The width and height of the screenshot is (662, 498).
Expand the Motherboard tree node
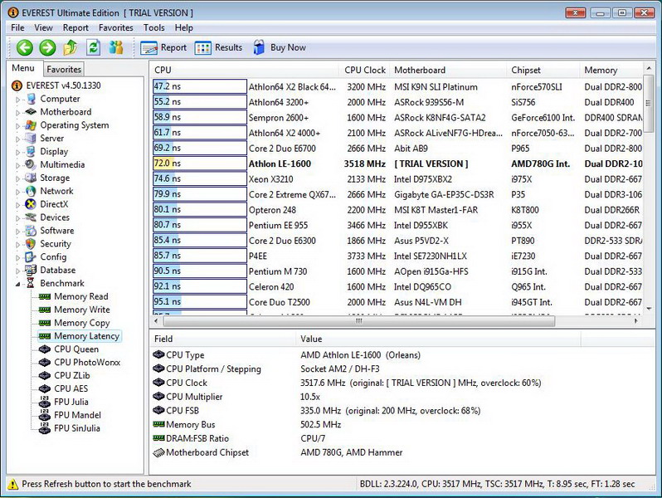point(18,113)
